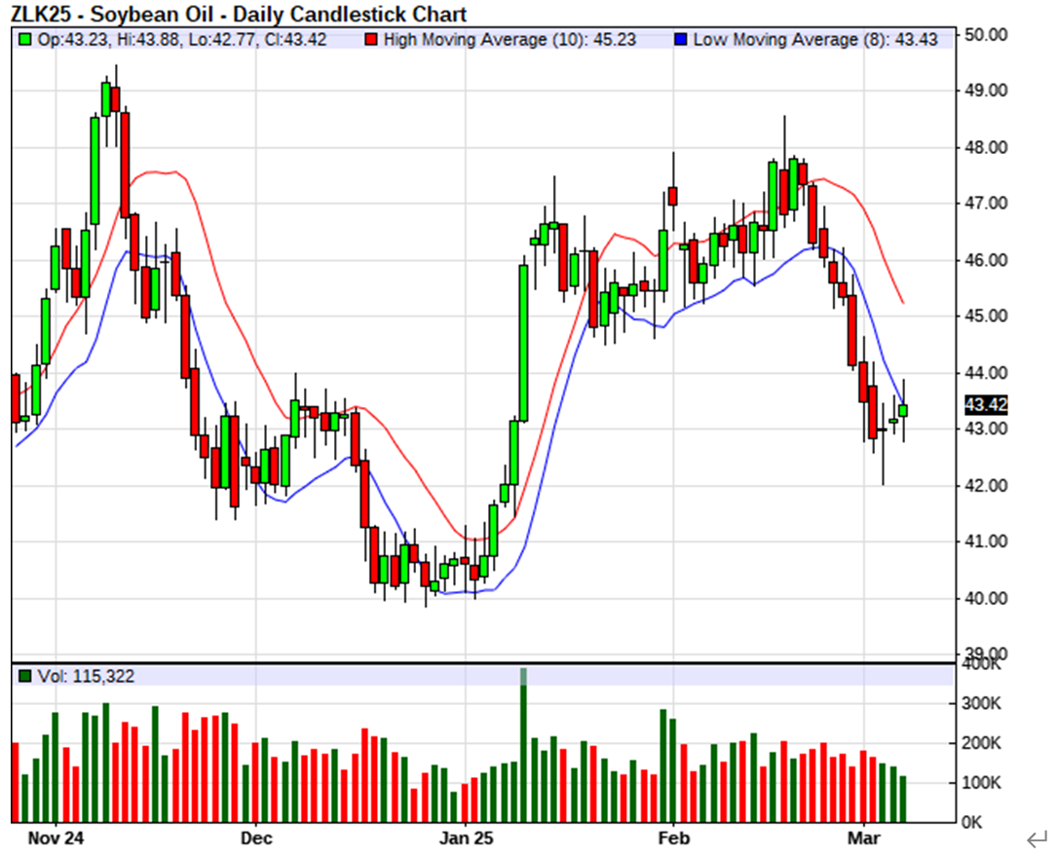Click the 400K volume axis label
The image size is (1057, 858).
point(981,664)
